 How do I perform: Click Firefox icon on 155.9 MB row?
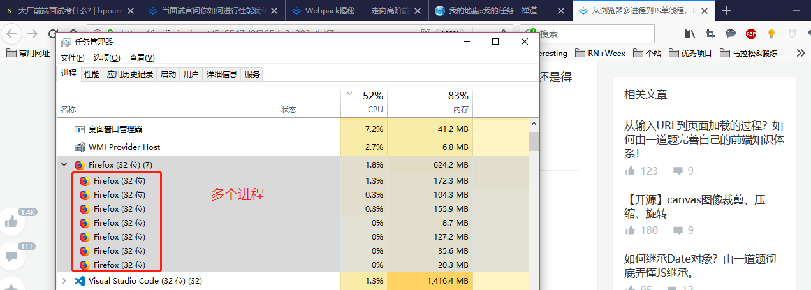(84, 209)
